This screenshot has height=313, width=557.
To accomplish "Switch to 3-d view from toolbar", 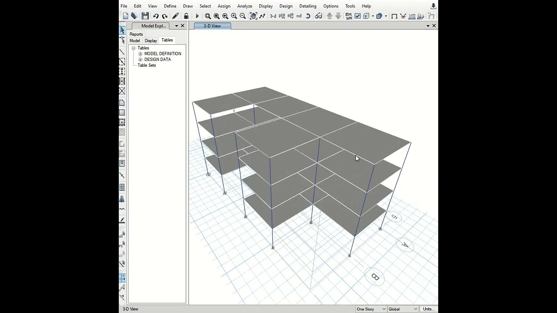I will (273, 16).
